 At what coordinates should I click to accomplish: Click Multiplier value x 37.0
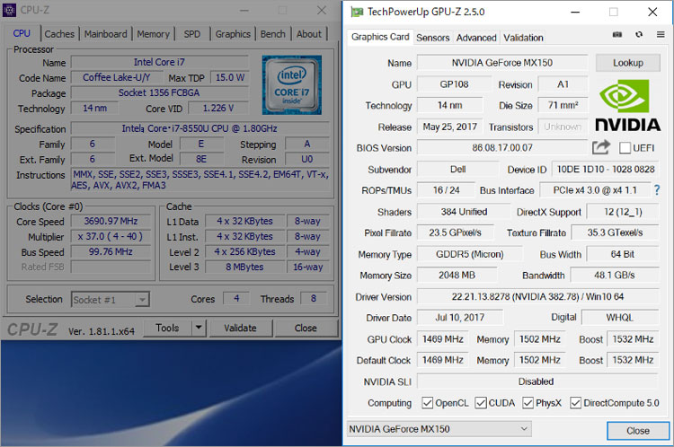tap(111, 236)
